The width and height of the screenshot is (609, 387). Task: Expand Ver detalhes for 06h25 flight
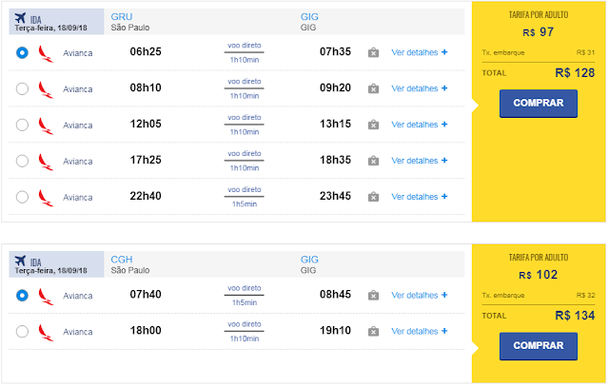pos(419,52)
